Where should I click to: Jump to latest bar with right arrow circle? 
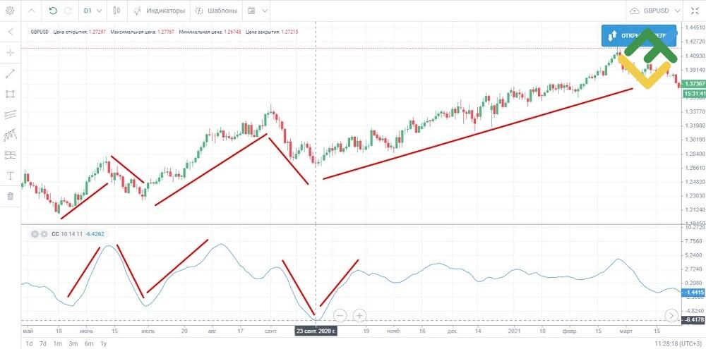(671, 316)
